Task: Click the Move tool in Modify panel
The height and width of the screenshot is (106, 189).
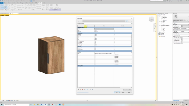Action: tap(26, 8)
